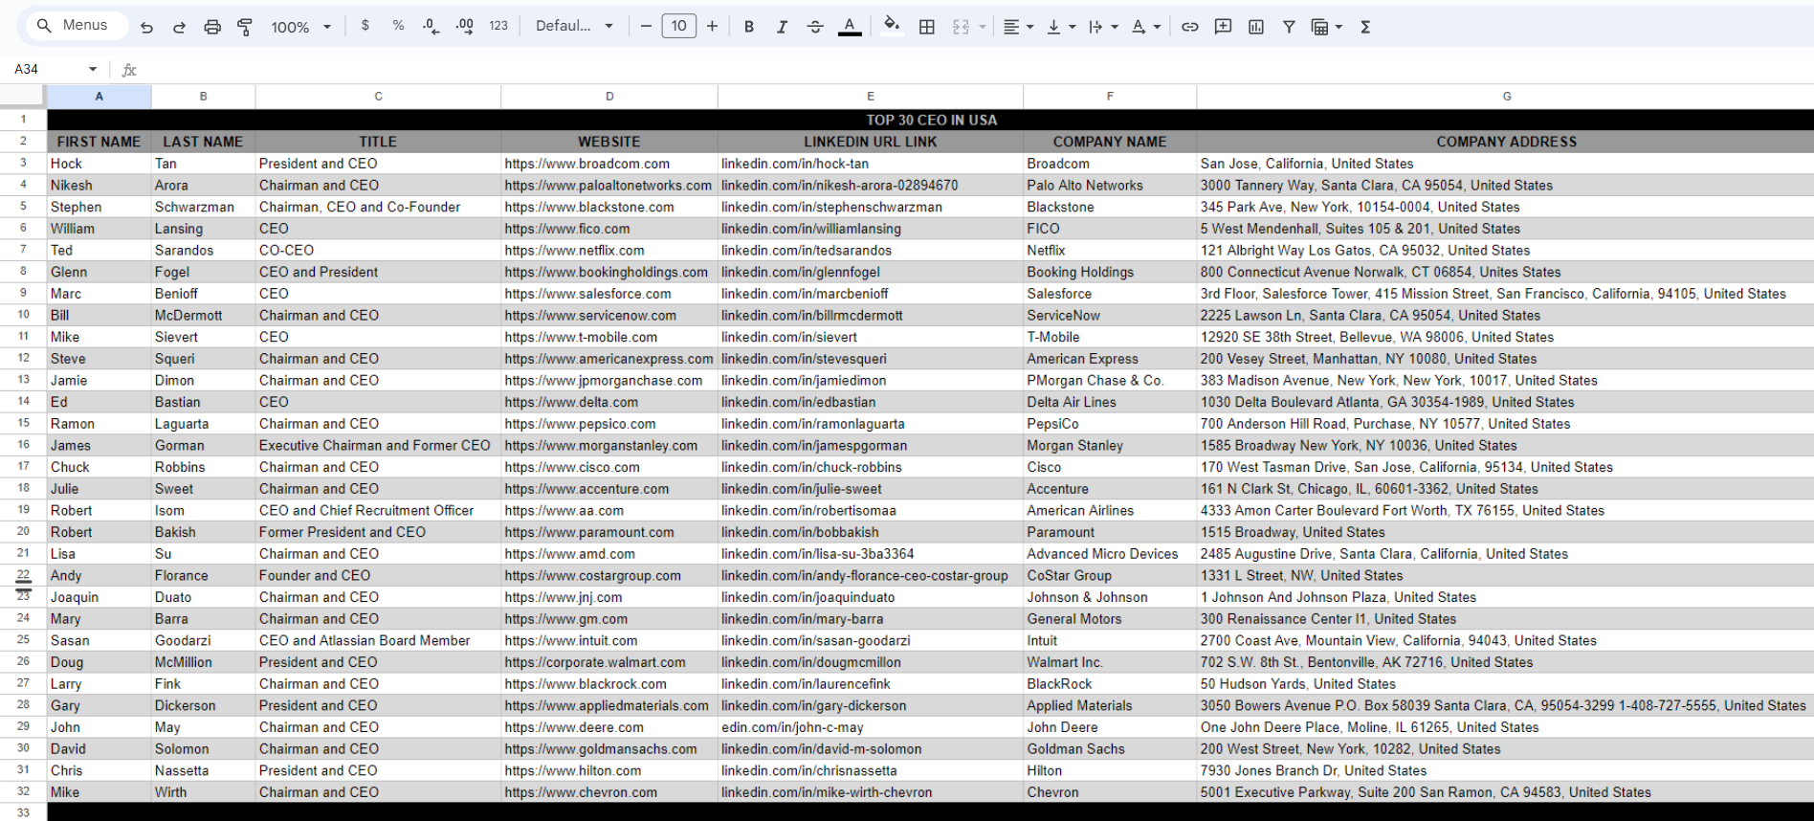Click the Goldman Sachs company cell
The width and height of the screenshot is (1814, 821).
pyautogui.click(x=1110, y=749)
